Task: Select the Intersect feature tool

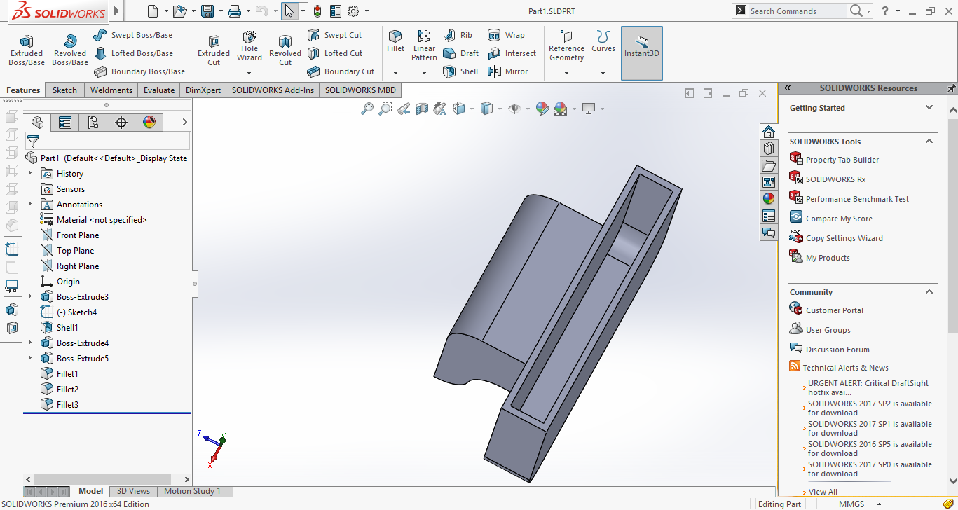Action: tap(511, 53)
